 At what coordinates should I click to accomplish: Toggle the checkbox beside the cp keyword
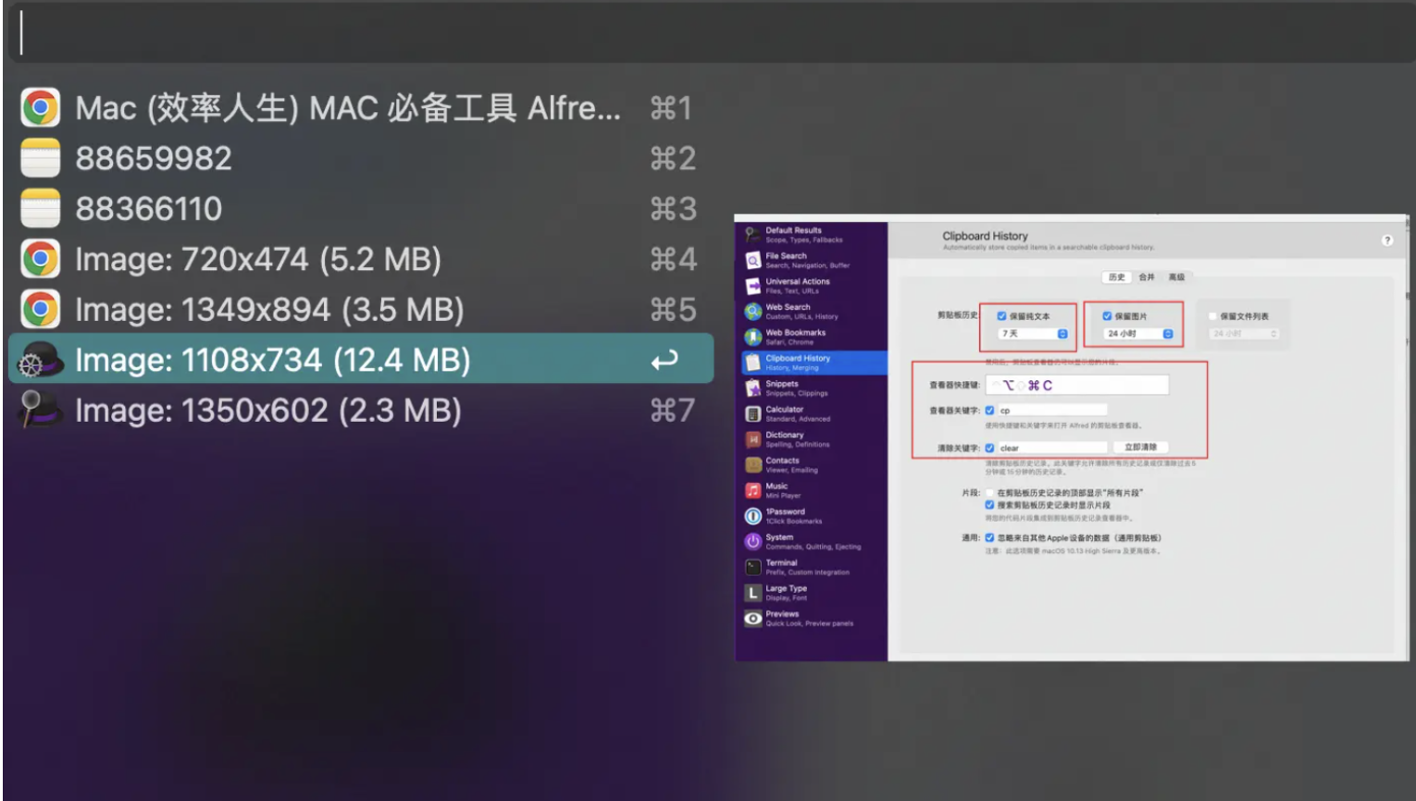[989, 410]
